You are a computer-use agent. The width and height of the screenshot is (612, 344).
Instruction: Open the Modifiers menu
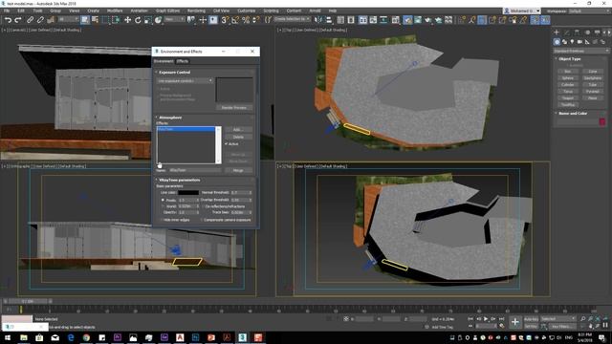[x=115, y=11]
